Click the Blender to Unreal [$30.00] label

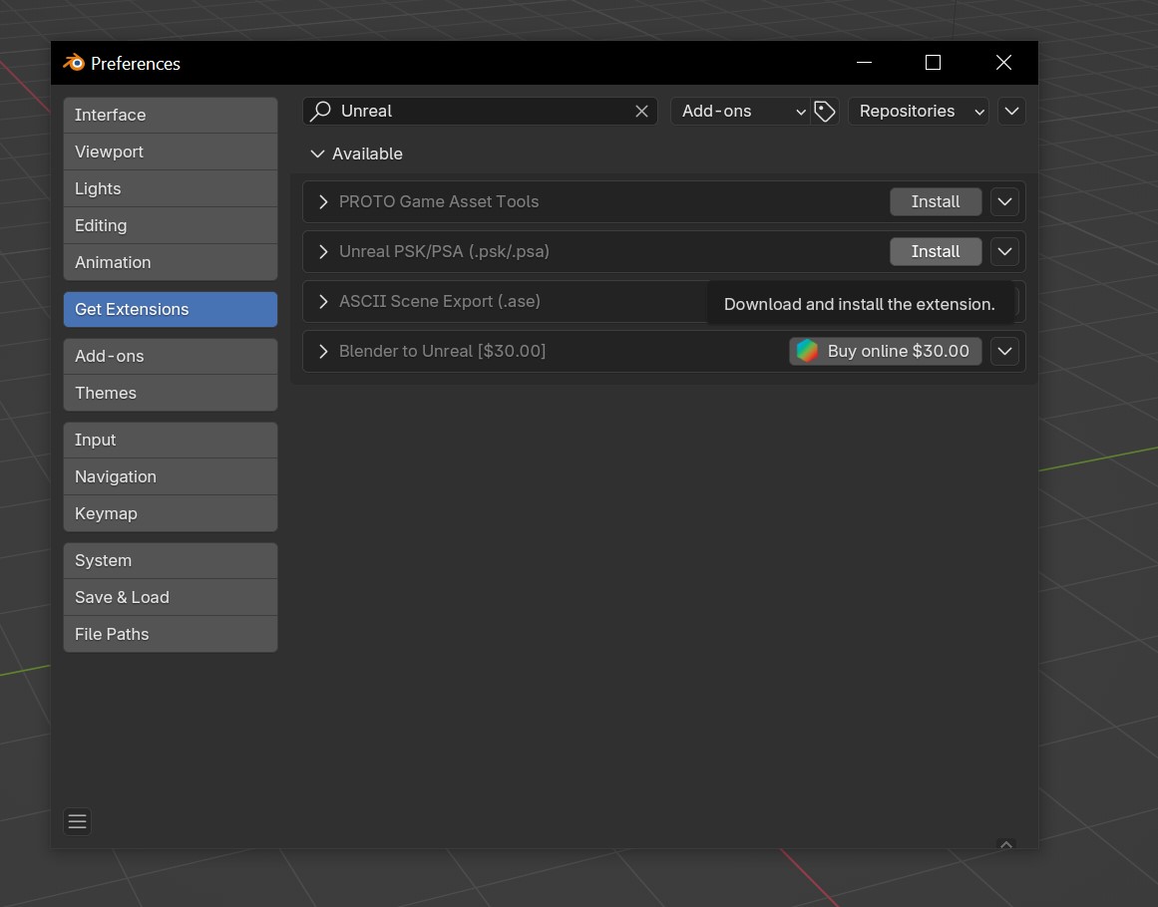click(x=443, y=351)
